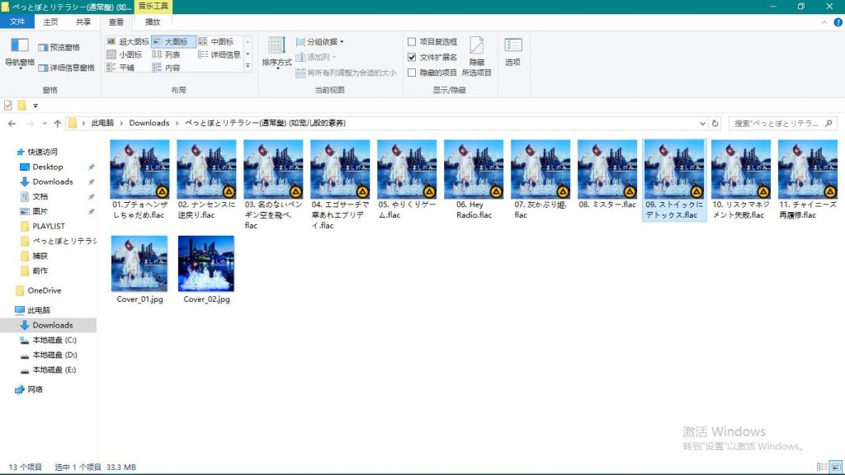This screenshot has width=845, height=475.
Task: Open the Music Tools (音乐工具) tab
Action: click(153, 6)
